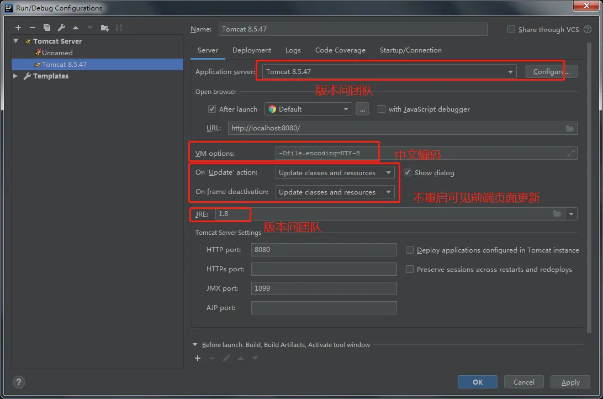Remove before launch task minus icon
Viewport: 603px width, 399px height.
click(212, 358)
